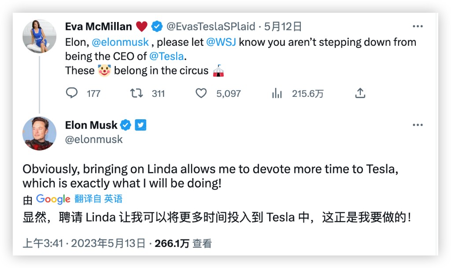Click Elon Musk's blue verified badge
This screenshot has height=268, width=451.
click(x=126, y=125)
